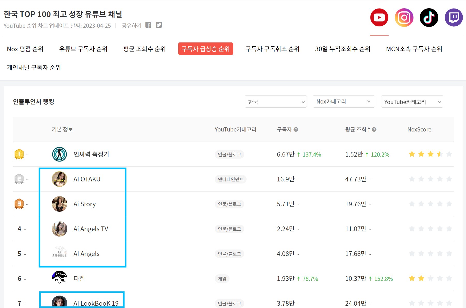
Task: Click the NoxScore stars for 다켈
Action: tap(430, 278)
